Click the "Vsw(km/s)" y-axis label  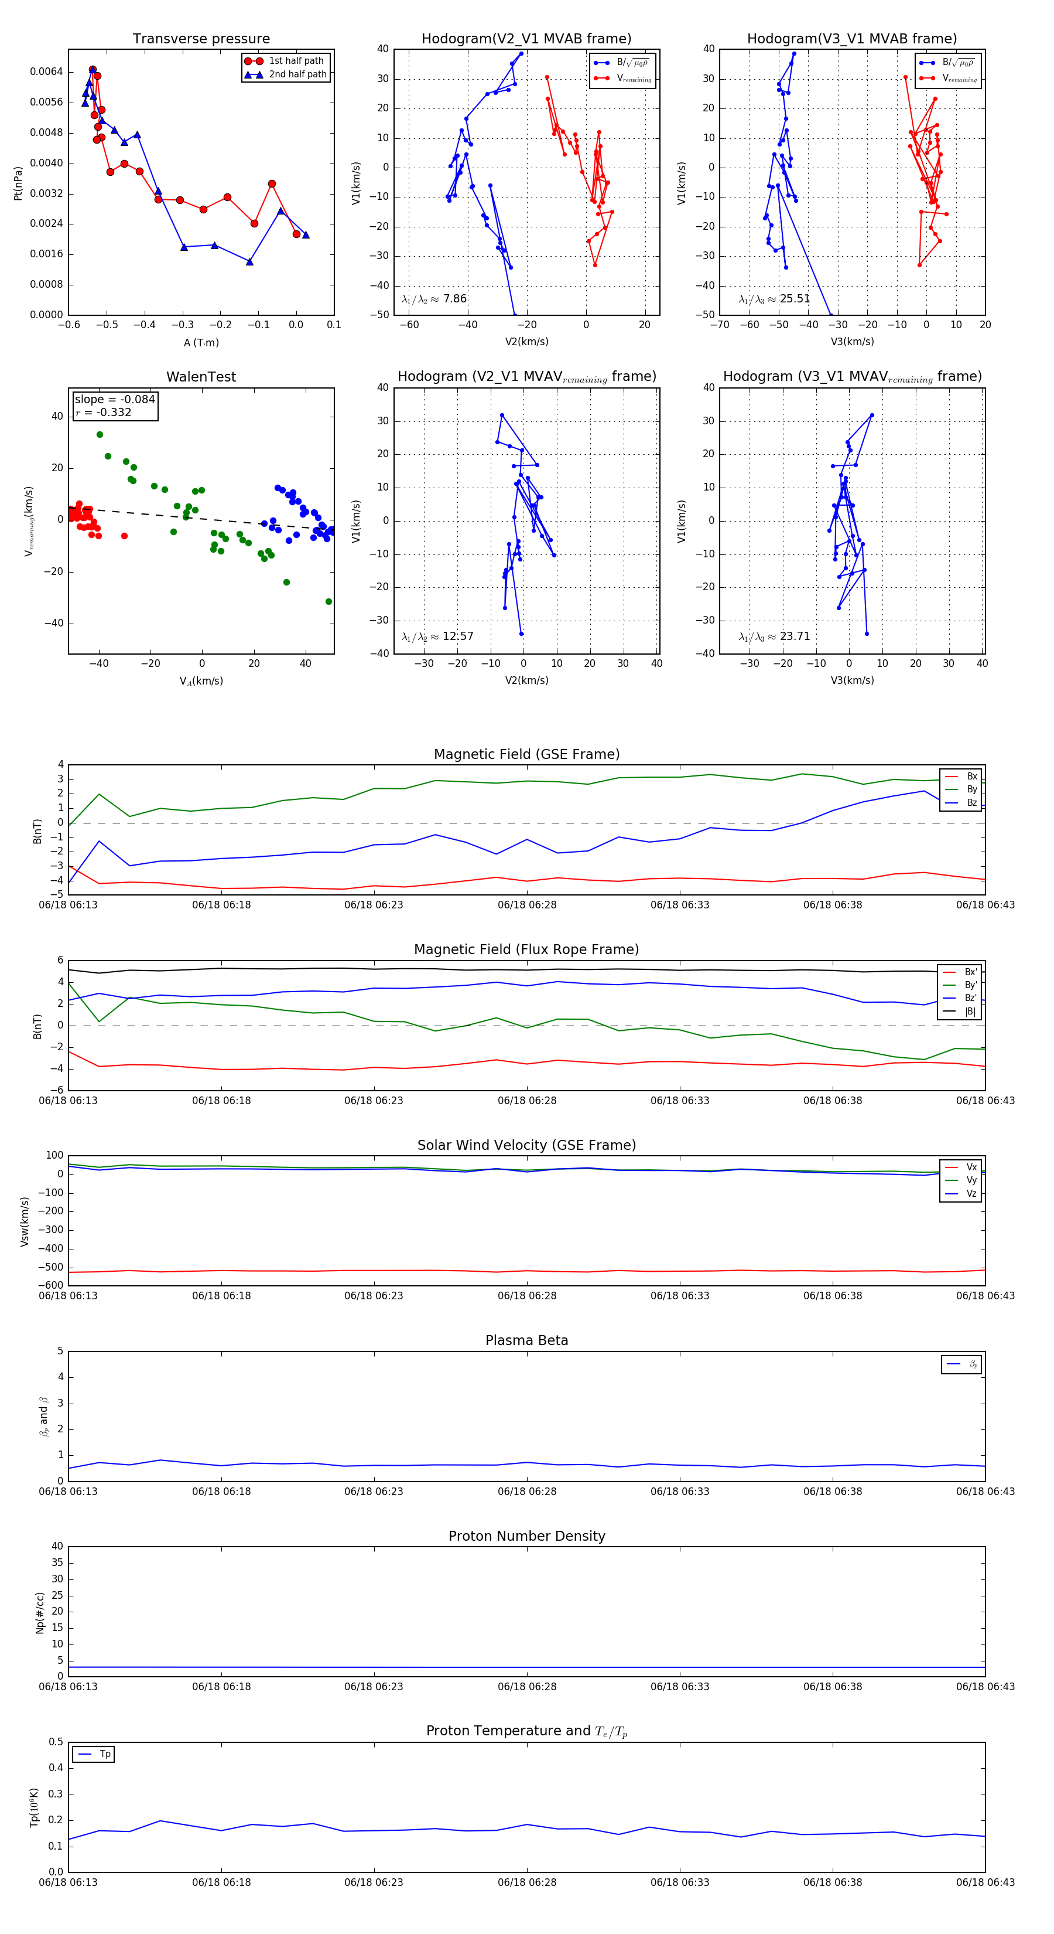25,1221
